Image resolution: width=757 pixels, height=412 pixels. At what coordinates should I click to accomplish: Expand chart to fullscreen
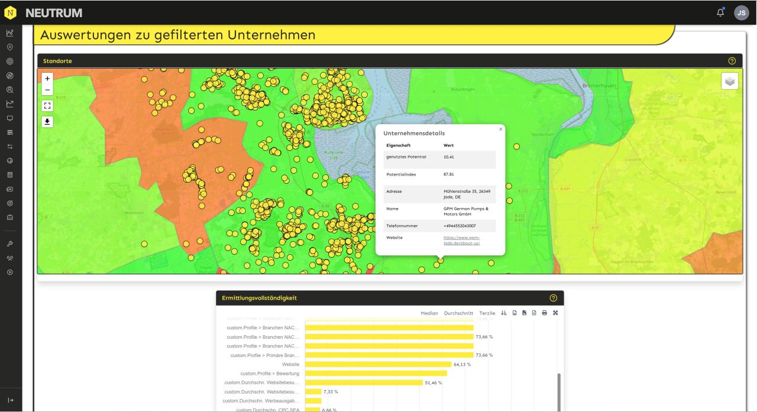pos(555,313)
